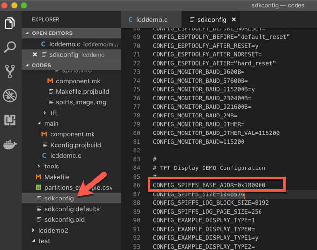Viewport: 317px width, 250px height.
Task: Collapse the main folder
Action: click(39, 123)
